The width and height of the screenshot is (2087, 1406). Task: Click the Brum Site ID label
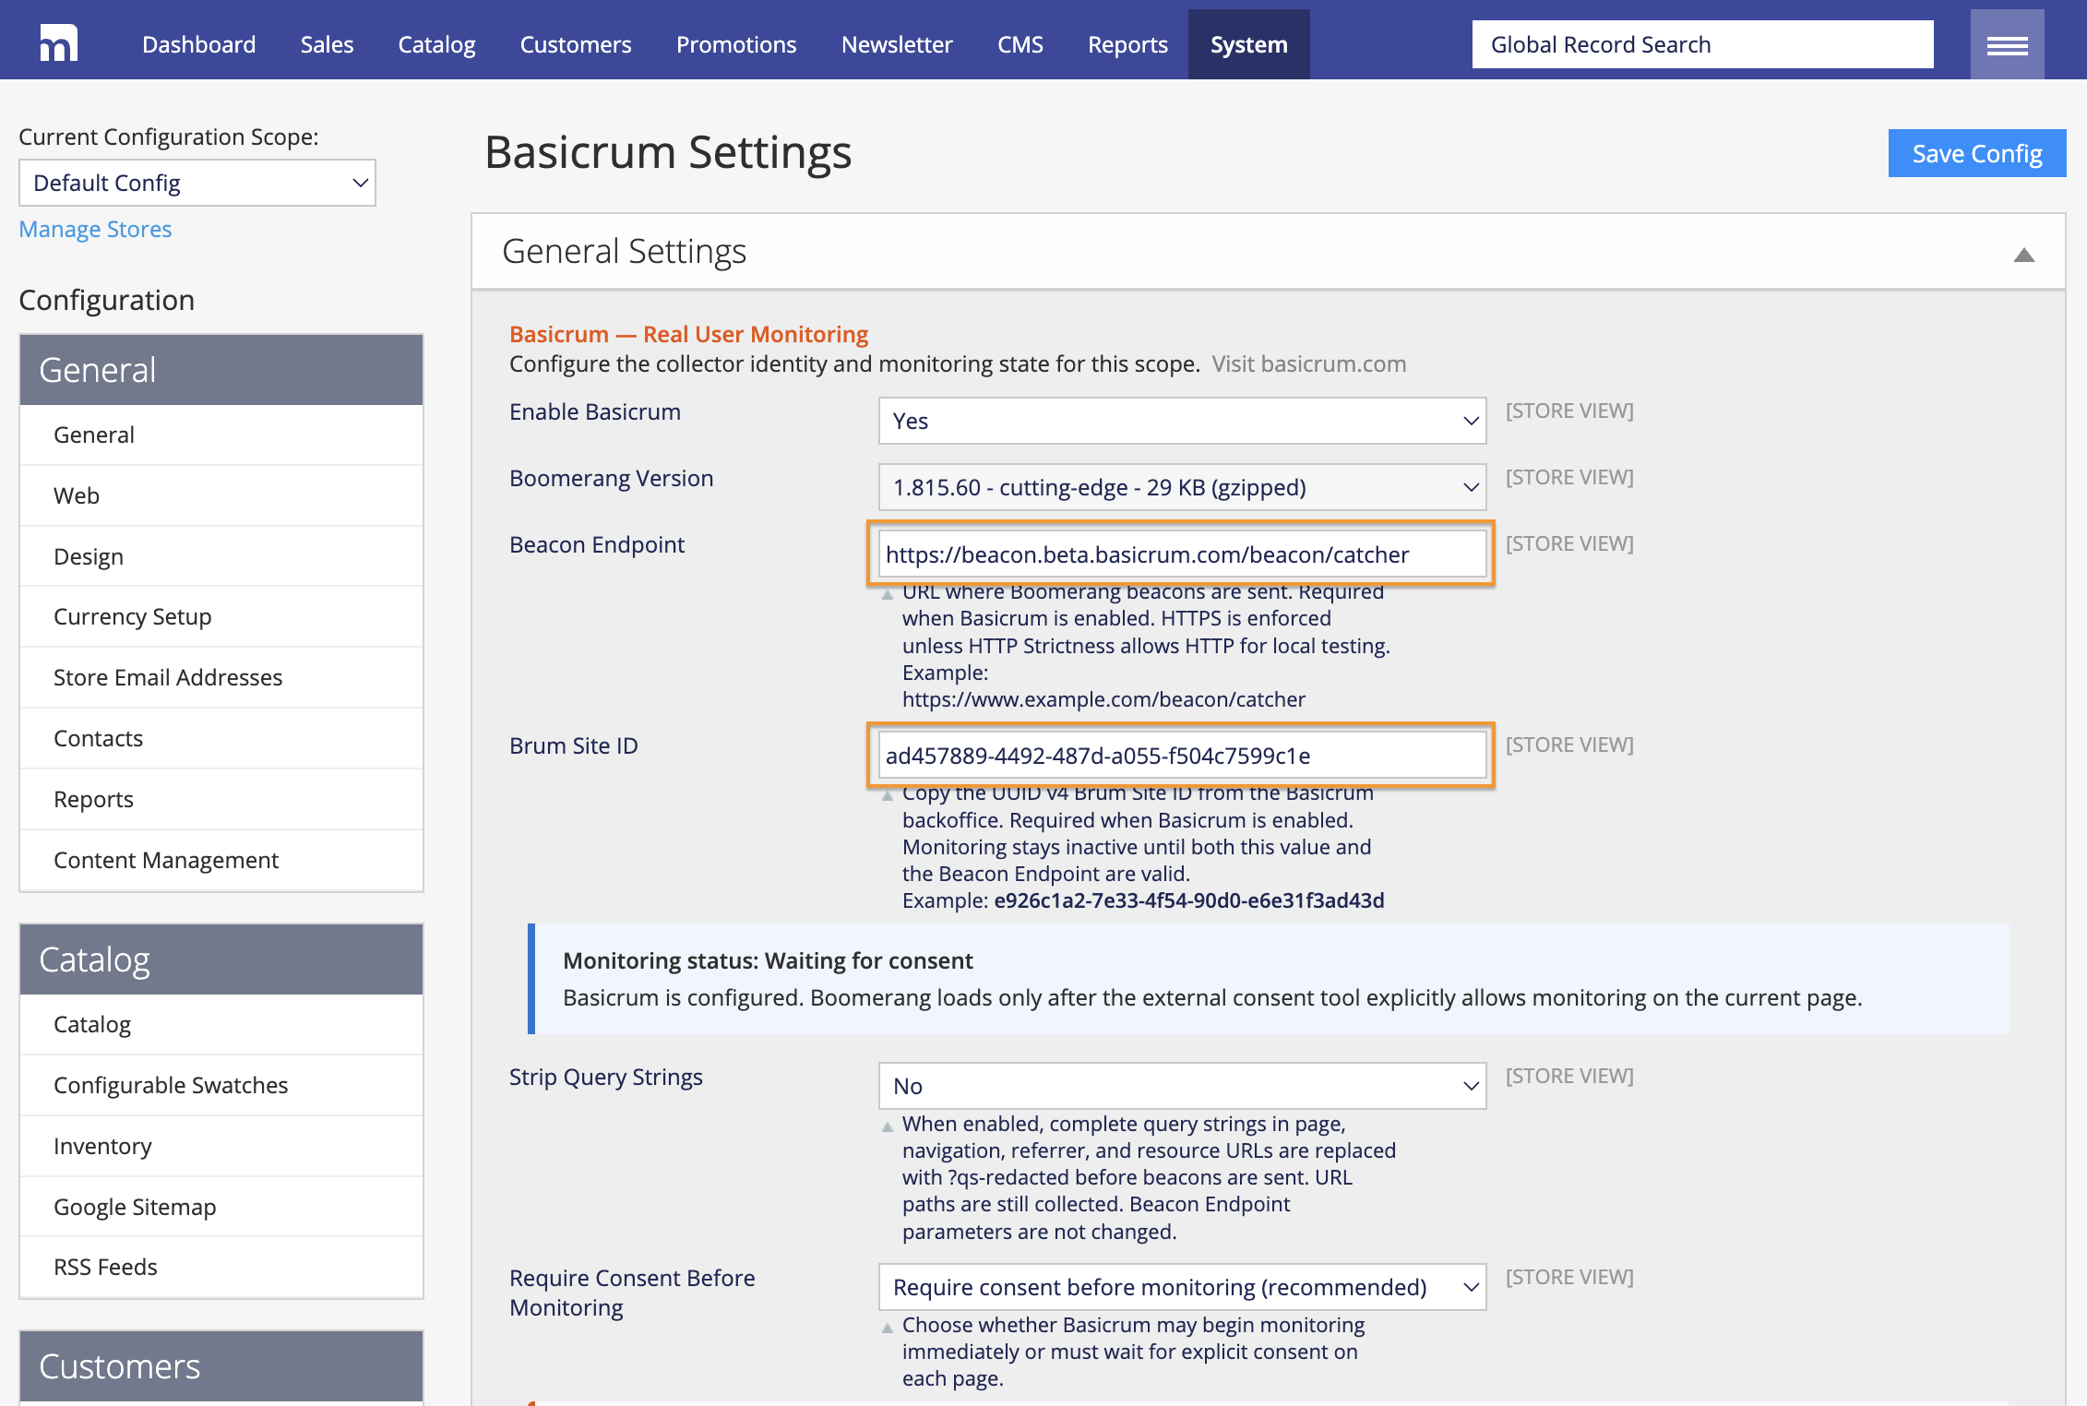[x=574, y=745]
